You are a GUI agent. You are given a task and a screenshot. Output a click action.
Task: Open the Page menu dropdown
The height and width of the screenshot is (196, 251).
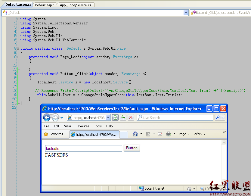(184, 134)
